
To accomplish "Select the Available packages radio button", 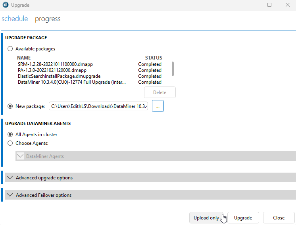I will click(x=10, y=49).
